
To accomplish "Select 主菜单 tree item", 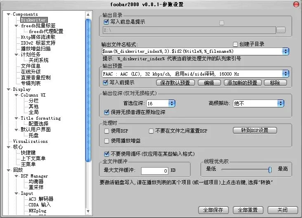I will [x=28, y=164].
